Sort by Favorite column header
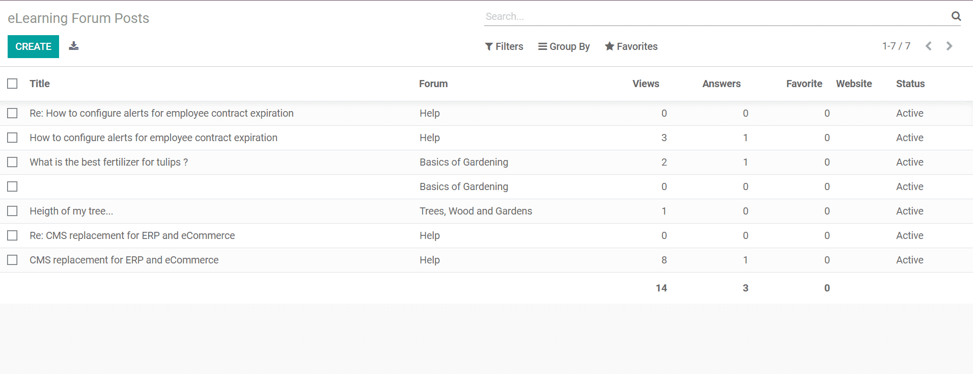The height and width of the screenshot is (374, 973). [x=804, y=84]
